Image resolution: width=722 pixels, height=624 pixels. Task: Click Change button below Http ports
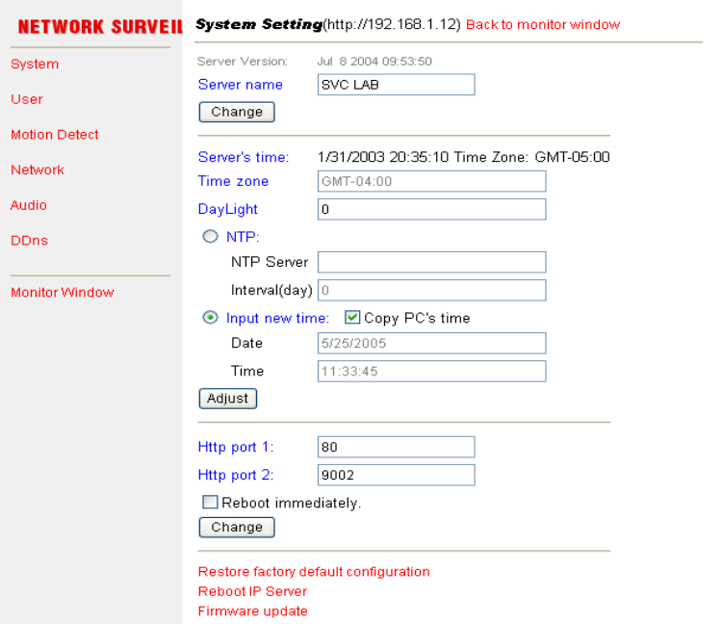point(237,528)
